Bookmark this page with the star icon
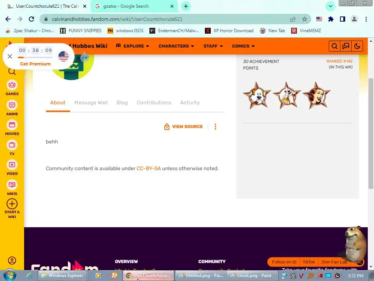Image resolution: width=374 pixels, height=281 pixels. tap(305, 19)
